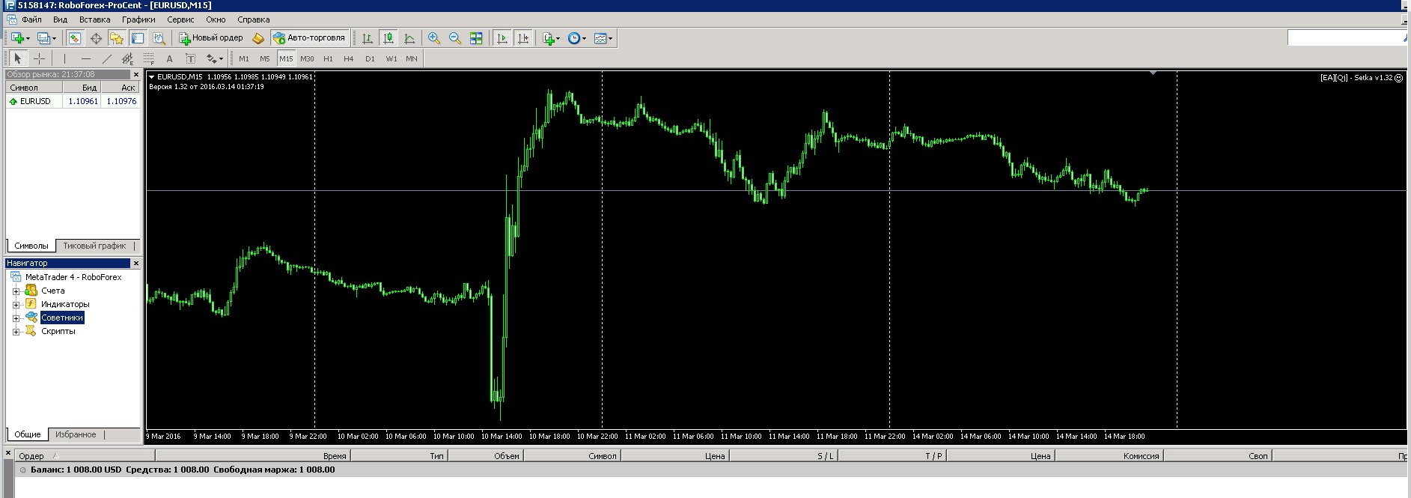The width and height of the screenshot is (1411, 498).
Task: Zoom in on the chart
Action: tap(434, 38)
